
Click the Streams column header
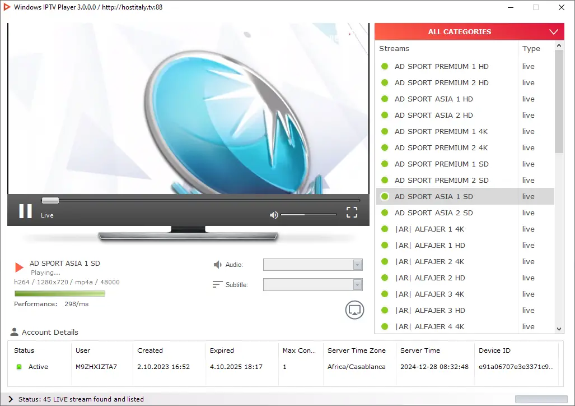447,48
